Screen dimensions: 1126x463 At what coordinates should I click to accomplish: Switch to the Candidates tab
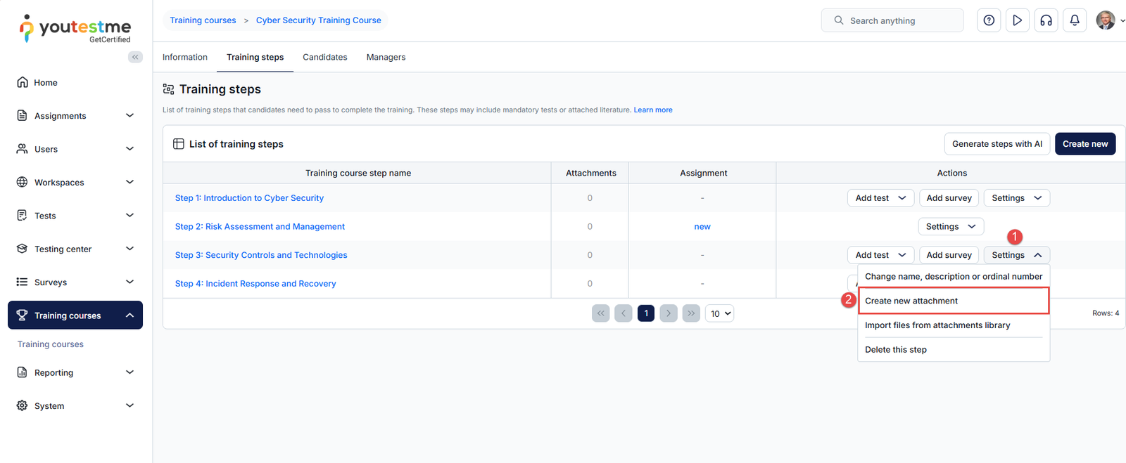pos(324,57)
